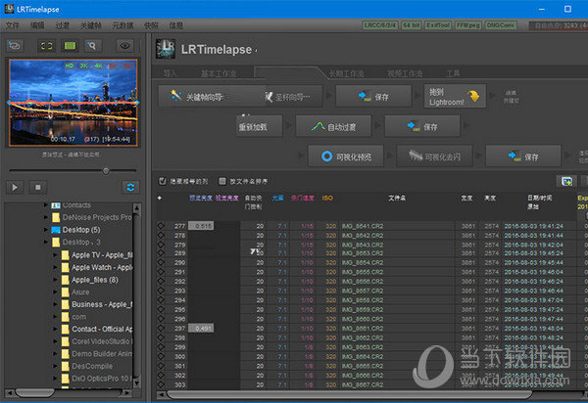Image resolution: width=588 pixels, height=403 pixels.
Task: Click the LRTimelapse logo icon
Action: coord(166,49)
